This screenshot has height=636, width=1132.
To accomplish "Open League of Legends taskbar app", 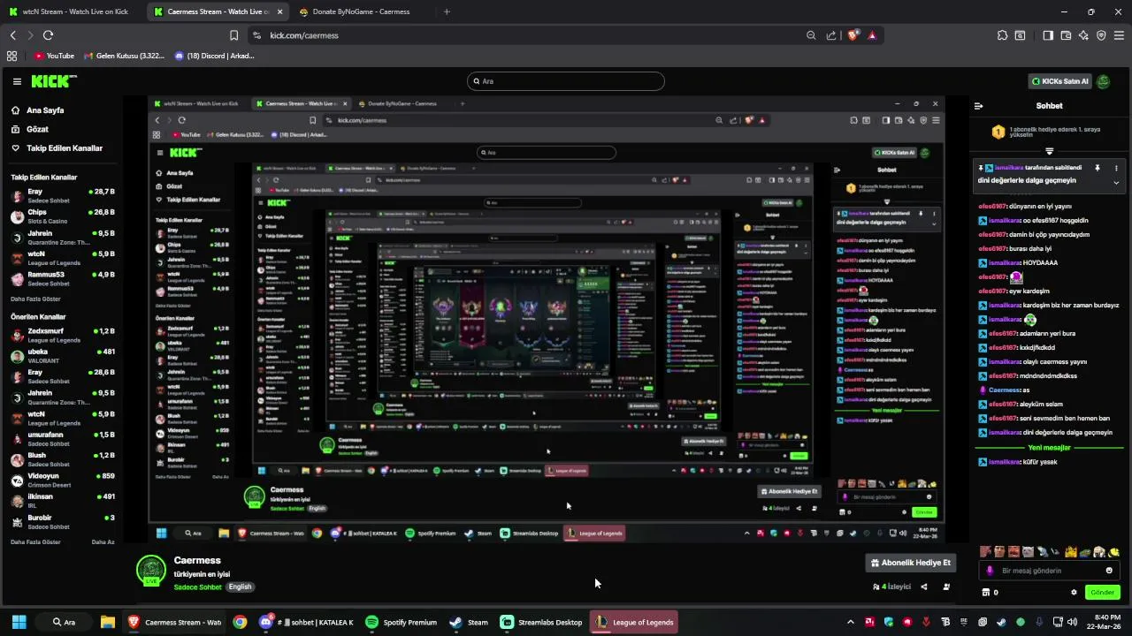I will [x=634, y=622].
